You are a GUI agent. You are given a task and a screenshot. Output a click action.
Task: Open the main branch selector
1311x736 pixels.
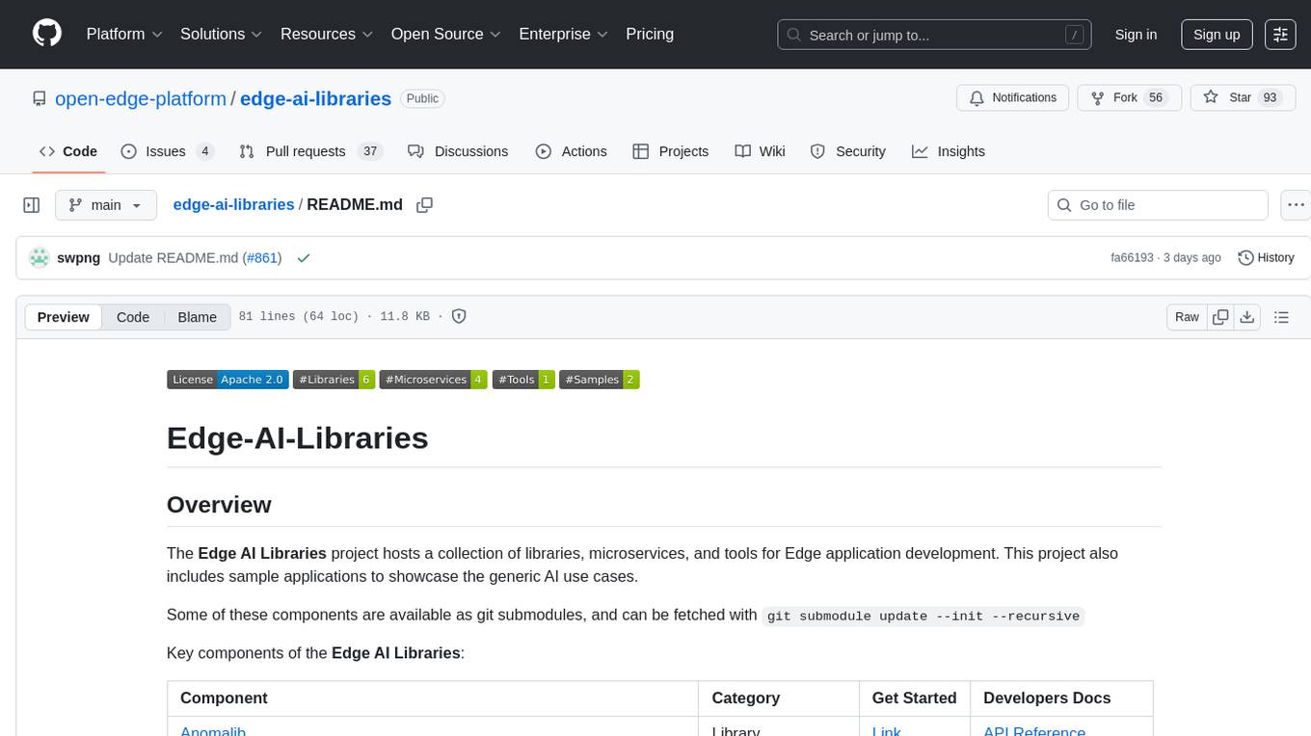[106, 205]
